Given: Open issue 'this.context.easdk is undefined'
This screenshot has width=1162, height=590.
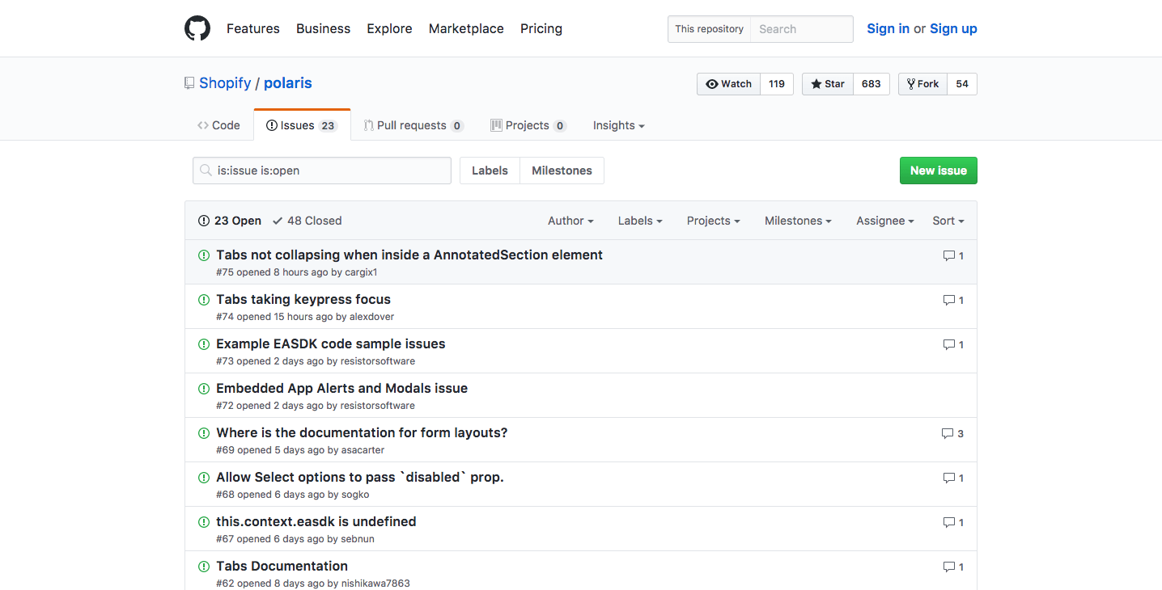Looking at the screenshot, I should pyautogui.click(x=316, y=521).
